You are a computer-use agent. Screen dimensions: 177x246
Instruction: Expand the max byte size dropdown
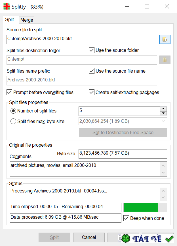[x=163, y=121]
